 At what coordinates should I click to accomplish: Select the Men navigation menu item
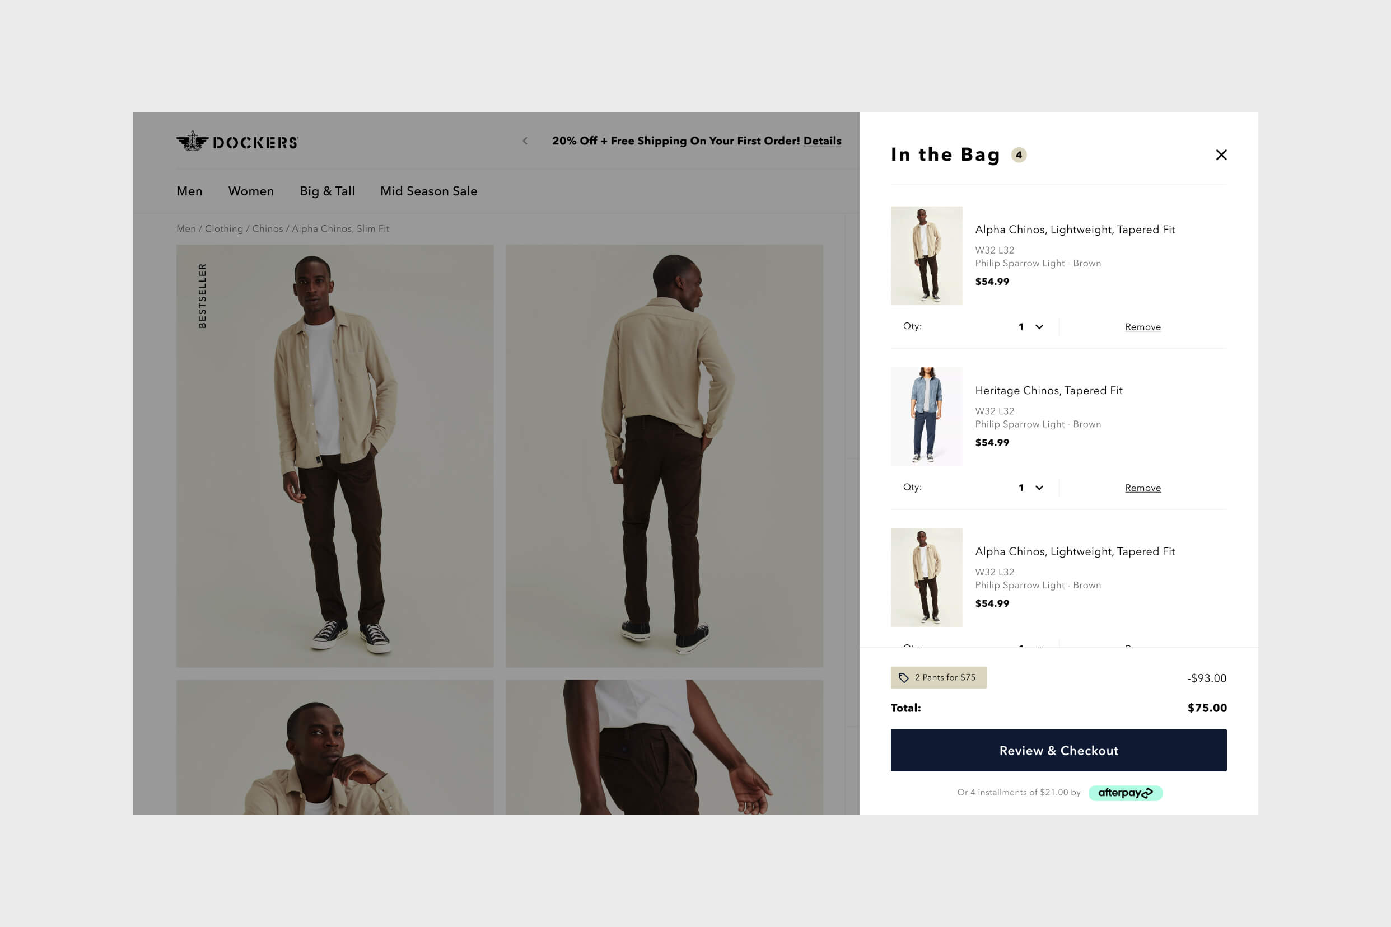click(x=189, y=191)
